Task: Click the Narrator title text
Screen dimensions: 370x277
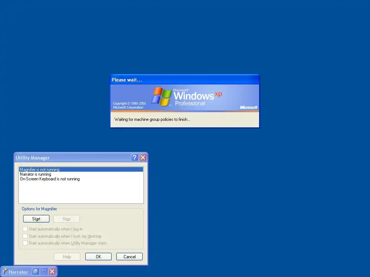Action: 18,272
